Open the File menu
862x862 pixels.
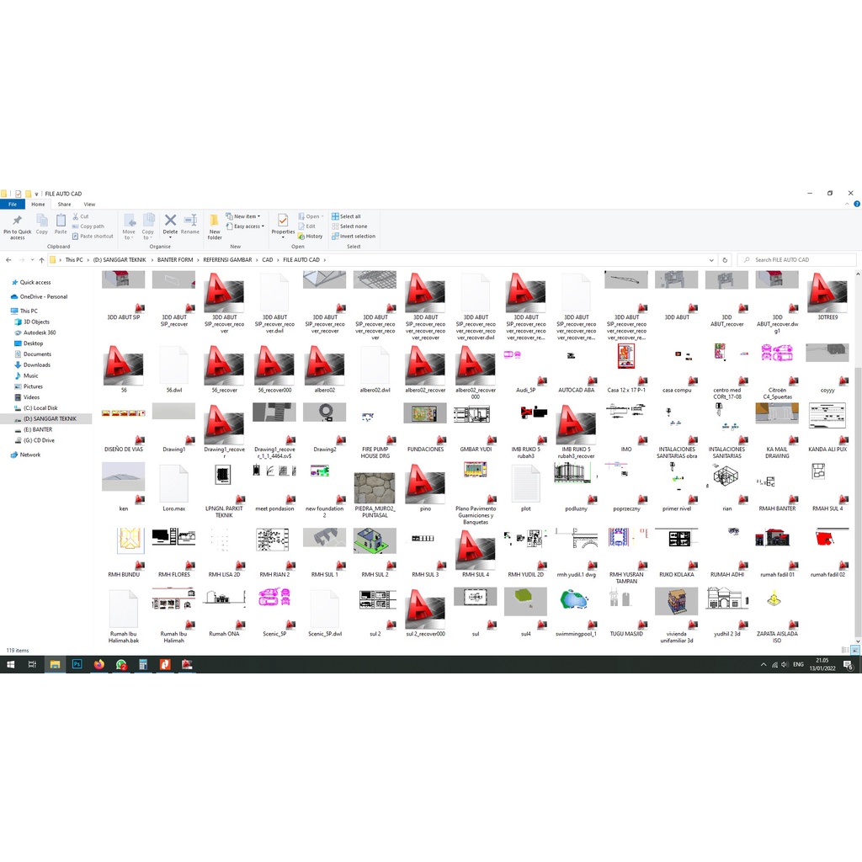[13, 205]
